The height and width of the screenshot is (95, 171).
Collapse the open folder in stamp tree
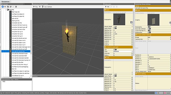click(6, 10)
